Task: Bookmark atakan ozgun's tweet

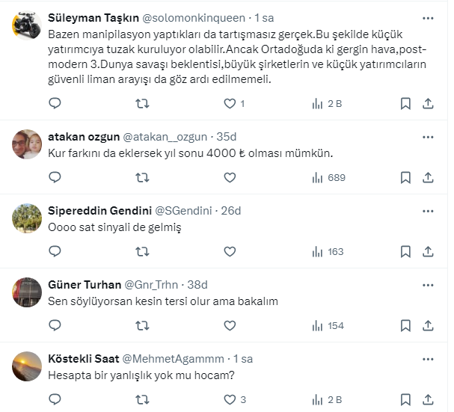Action: click(405, 178)
